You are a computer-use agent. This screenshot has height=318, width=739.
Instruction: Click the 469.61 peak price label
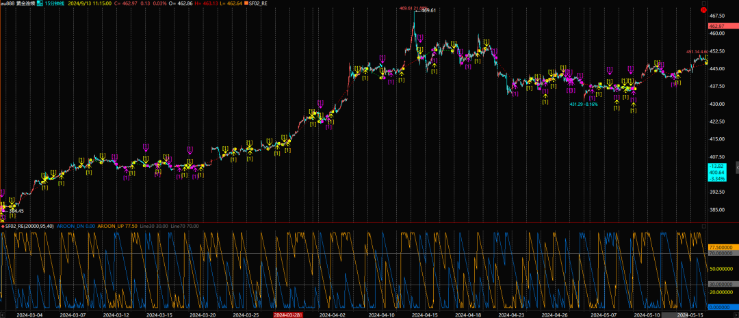[x=429, y=11]
